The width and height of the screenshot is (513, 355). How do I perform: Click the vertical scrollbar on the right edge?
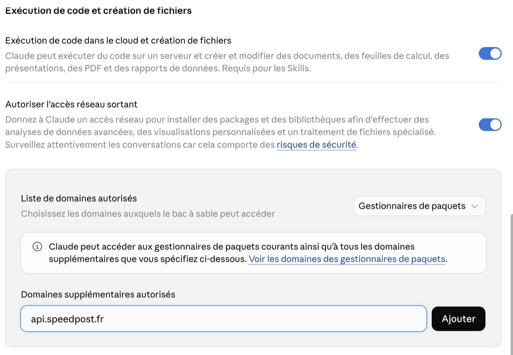[x=511, y=284]
